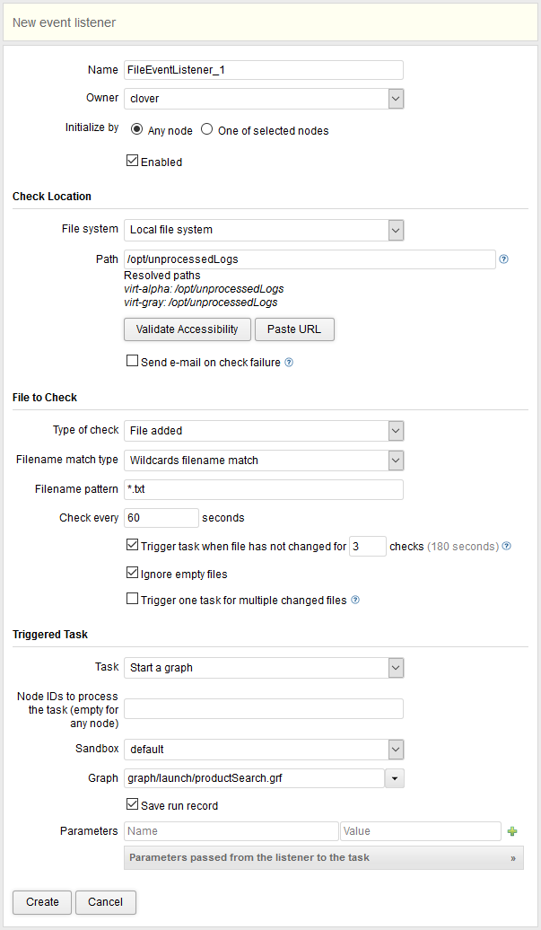Click the Check every seconds field
Screen dimensions: 541x930
[161, 518]
